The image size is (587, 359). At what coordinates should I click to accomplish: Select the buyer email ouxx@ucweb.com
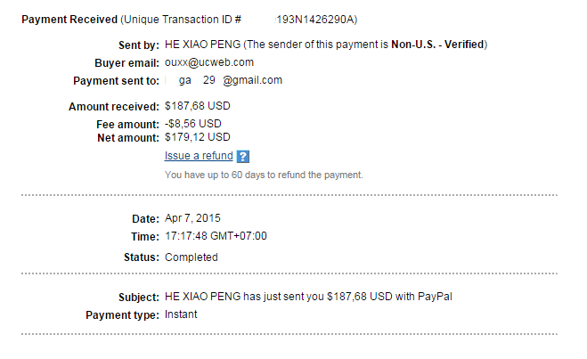pos(209,62)
